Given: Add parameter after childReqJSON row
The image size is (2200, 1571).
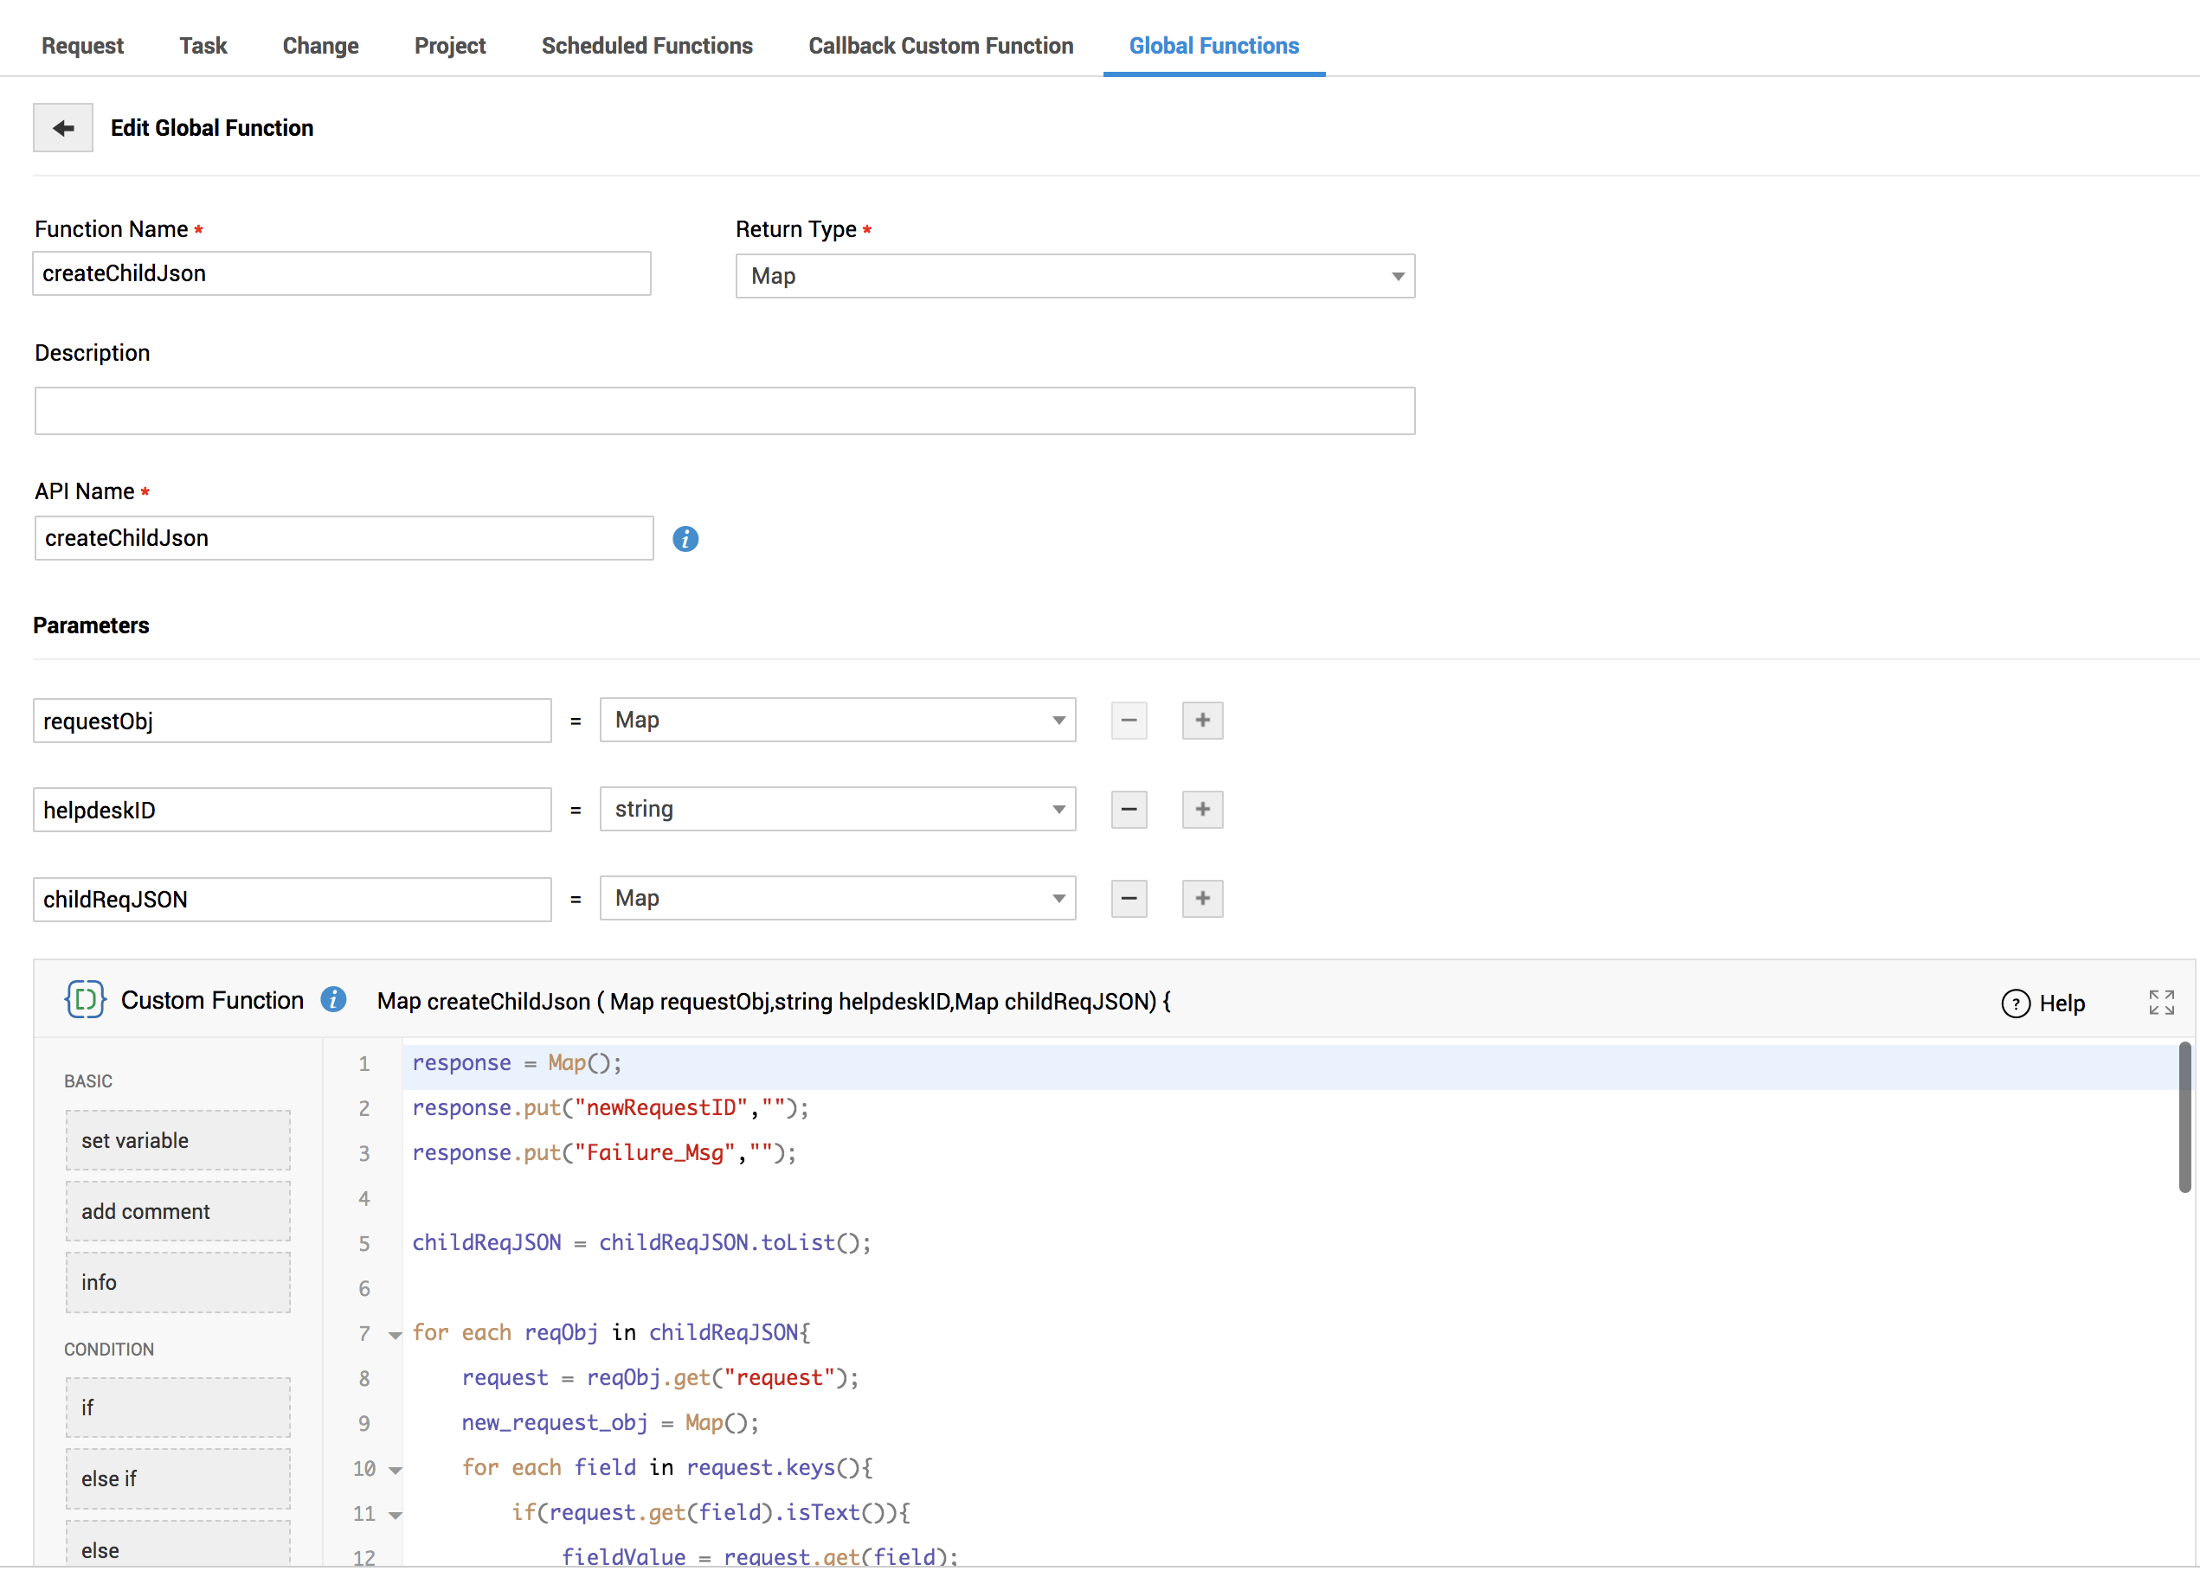Looking at the screenshot, I should (x=1202, y=899).
